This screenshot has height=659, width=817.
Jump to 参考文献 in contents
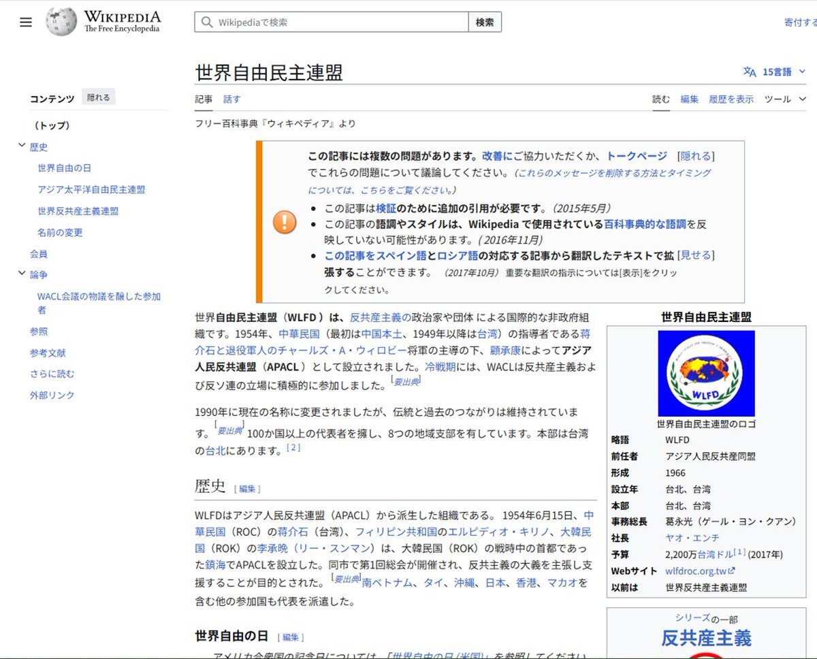48,353
